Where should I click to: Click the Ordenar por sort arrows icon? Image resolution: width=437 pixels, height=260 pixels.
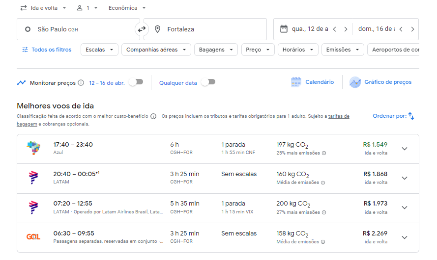411,116
